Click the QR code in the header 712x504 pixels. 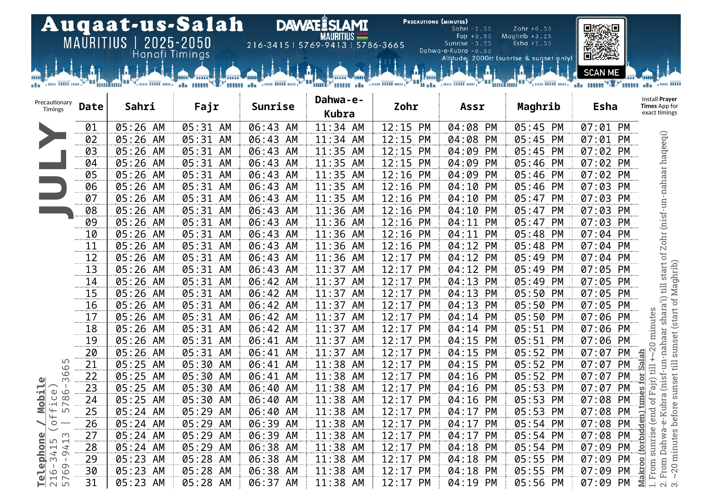(601, 42)
